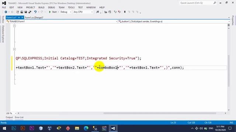Click the Visual Studio logo icon
Image resolution: width=236 pixels, height=132 pixels.
pos(4,3)
